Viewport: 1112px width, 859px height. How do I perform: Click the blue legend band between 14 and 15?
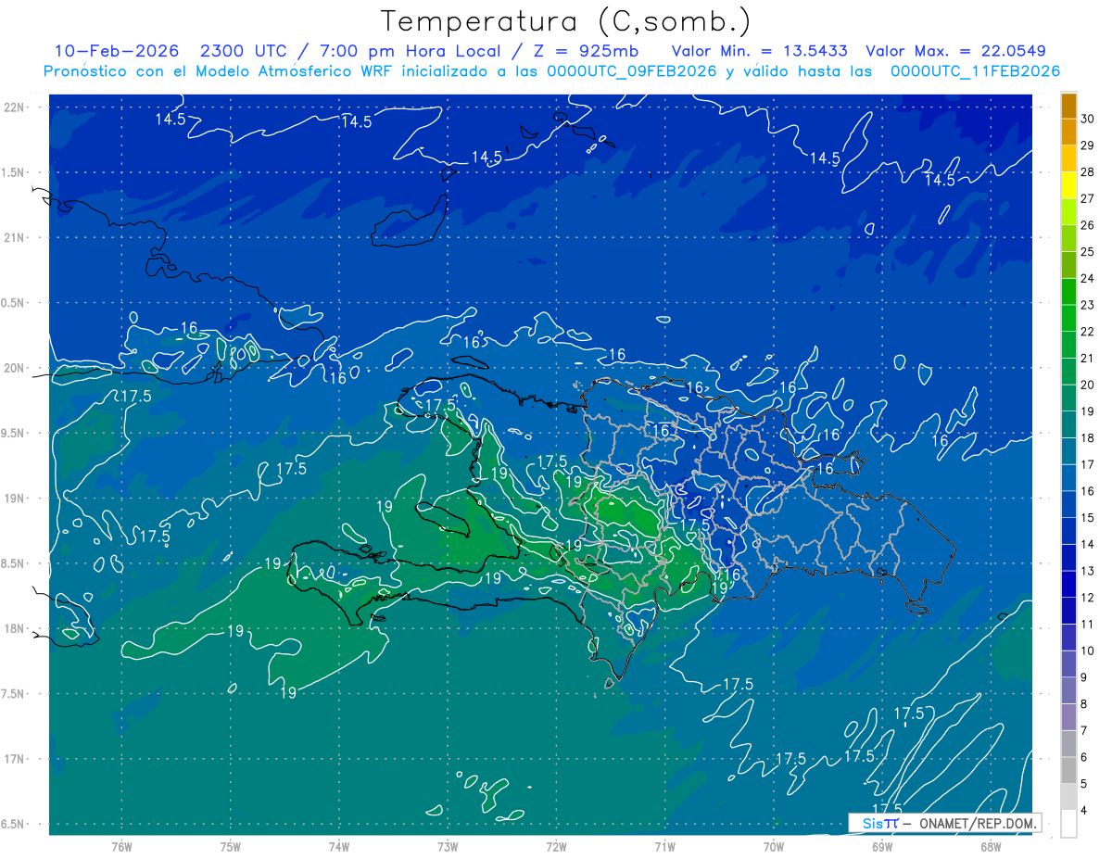1068,531
